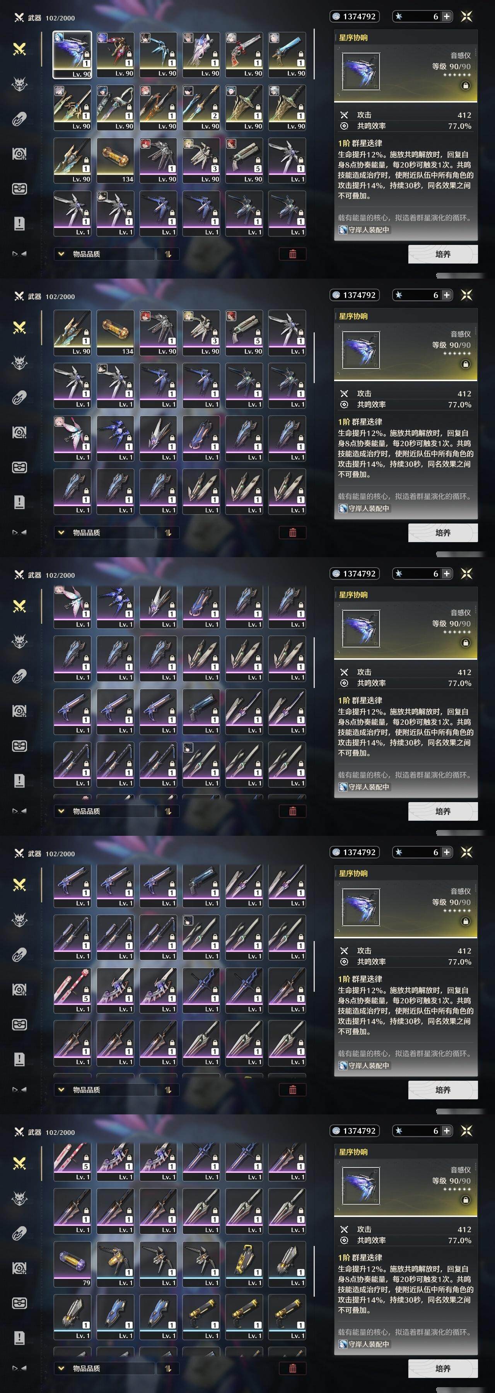This screenshot has width=495, height=1393.
Task: Open the chest supplies tab in bottommost screen
Action: click(x=19, y=1303)
